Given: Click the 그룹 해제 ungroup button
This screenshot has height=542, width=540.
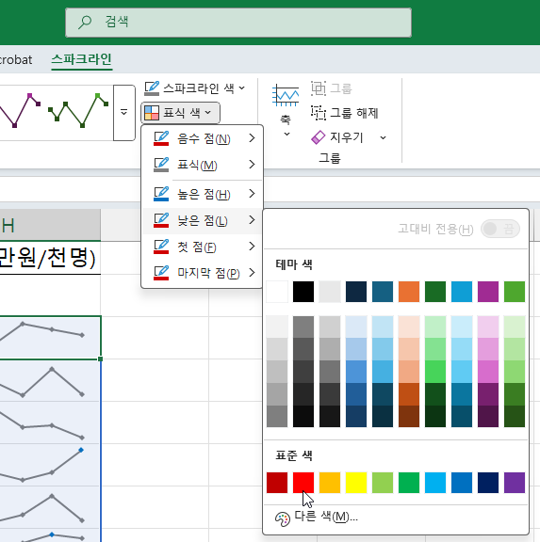Looking at the screenshot, I should [x=344, y=113].
